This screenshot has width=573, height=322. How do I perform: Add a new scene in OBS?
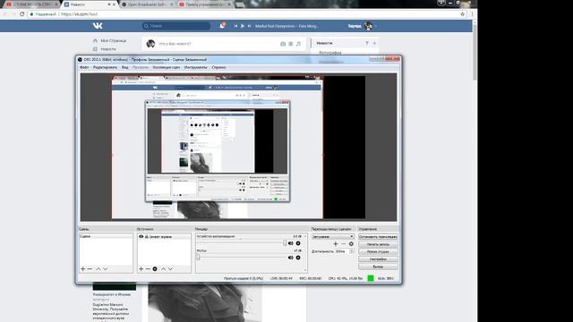82,268
